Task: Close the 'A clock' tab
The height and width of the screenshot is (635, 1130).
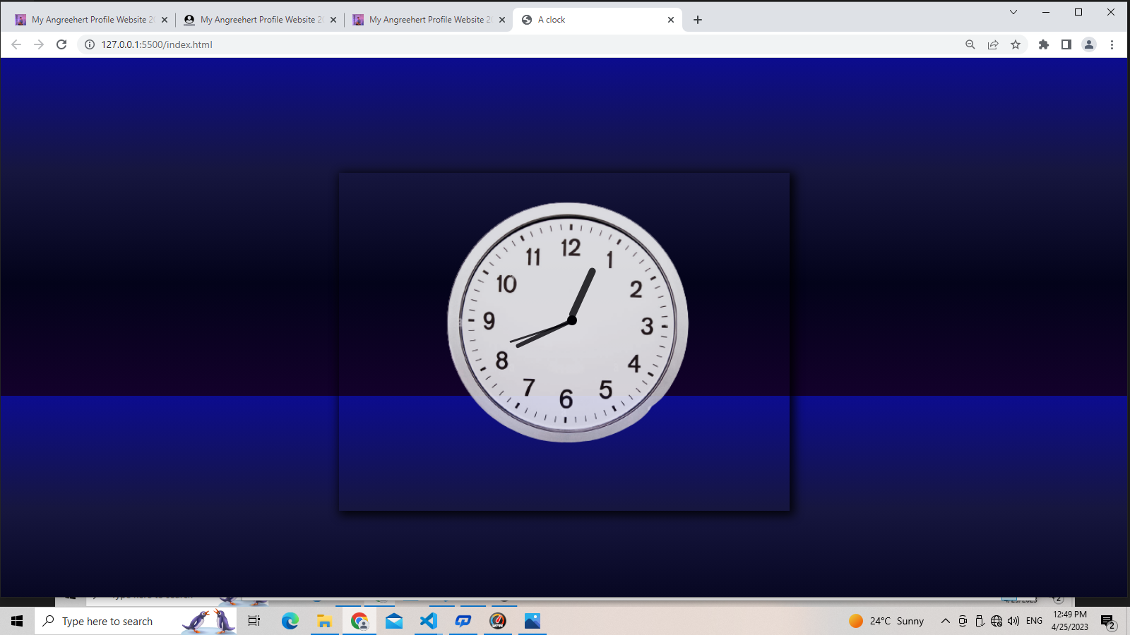Action: click(671, 20)
